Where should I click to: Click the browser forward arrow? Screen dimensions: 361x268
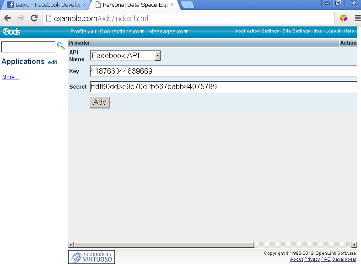(21, 18)
